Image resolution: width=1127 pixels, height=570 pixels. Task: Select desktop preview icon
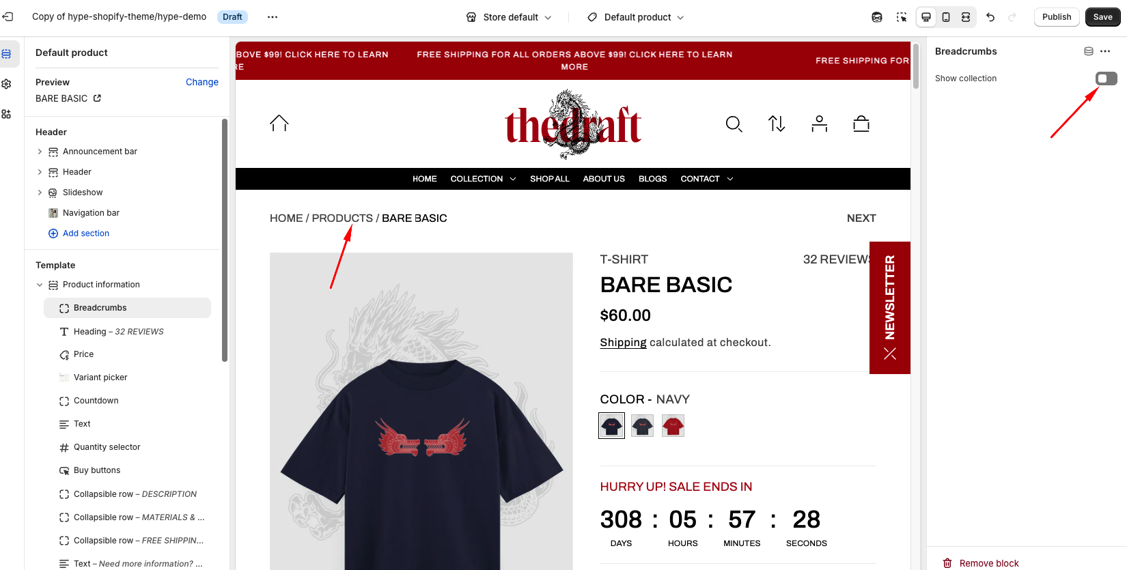click(926, 17)
